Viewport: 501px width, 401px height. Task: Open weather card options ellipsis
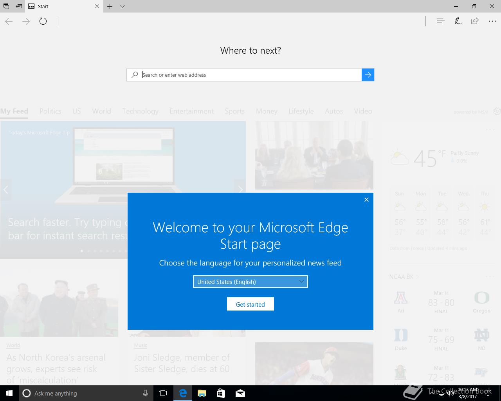click(490, 130)
